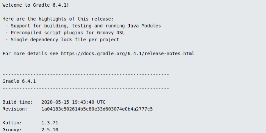Click the "Gradle 6.4.1" heading between separators
The height and width of the screenshot is (133, 266).
tap(19, 81)
